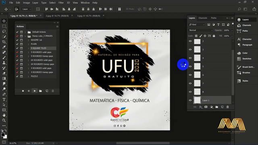Image resolution: width=258 pixels, height=145 pixels.
Task: Select the Move tool in the toolbox
Action: pyautogui.click(x=4, y=21)
